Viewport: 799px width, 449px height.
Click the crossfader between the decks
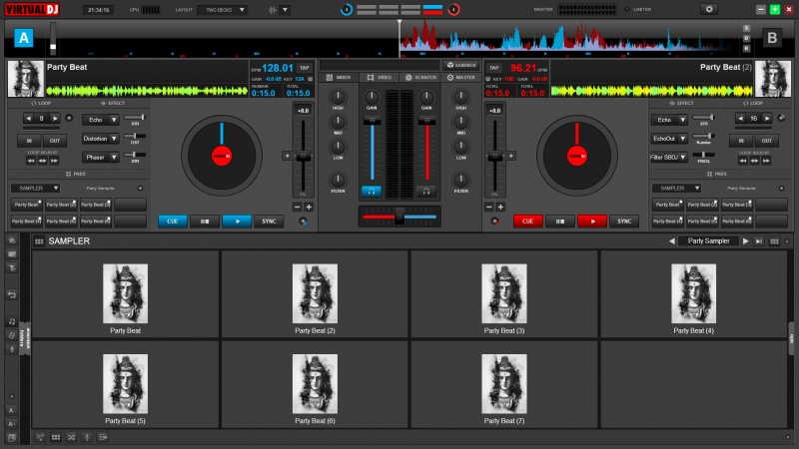pyautogui.click(x=399, y=216)
